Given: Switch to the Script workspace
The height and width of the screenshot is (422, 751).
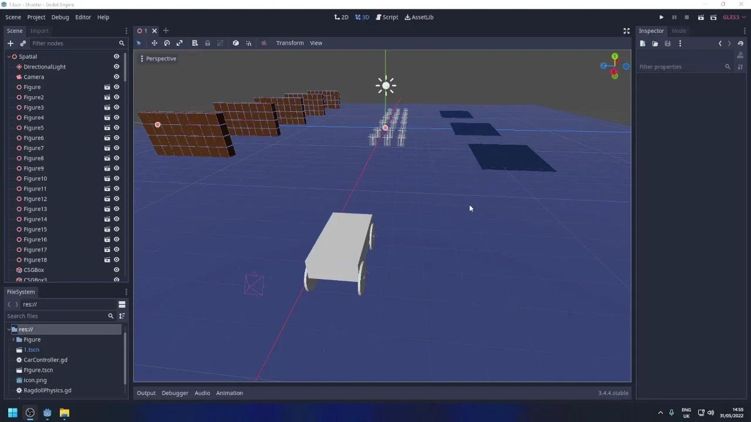Looking at the screenshot, I should pyautogui.click(x=387, y=17).
